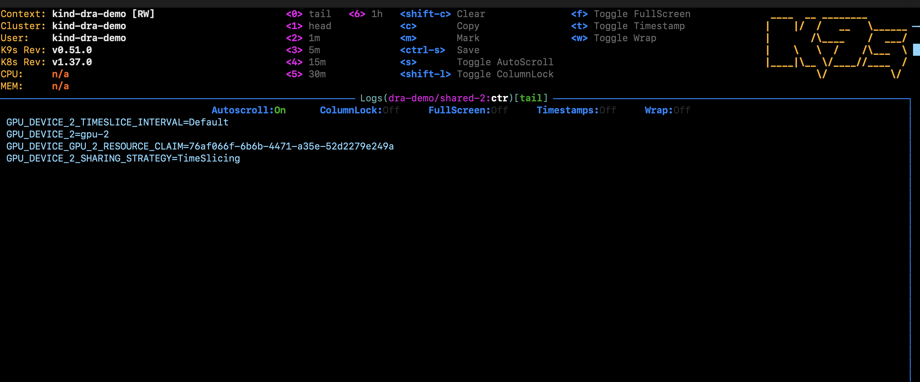Click the MEM n/a value
Image resolution: width=920 pixels, height=382 pixels.
[x=61, y=86]
